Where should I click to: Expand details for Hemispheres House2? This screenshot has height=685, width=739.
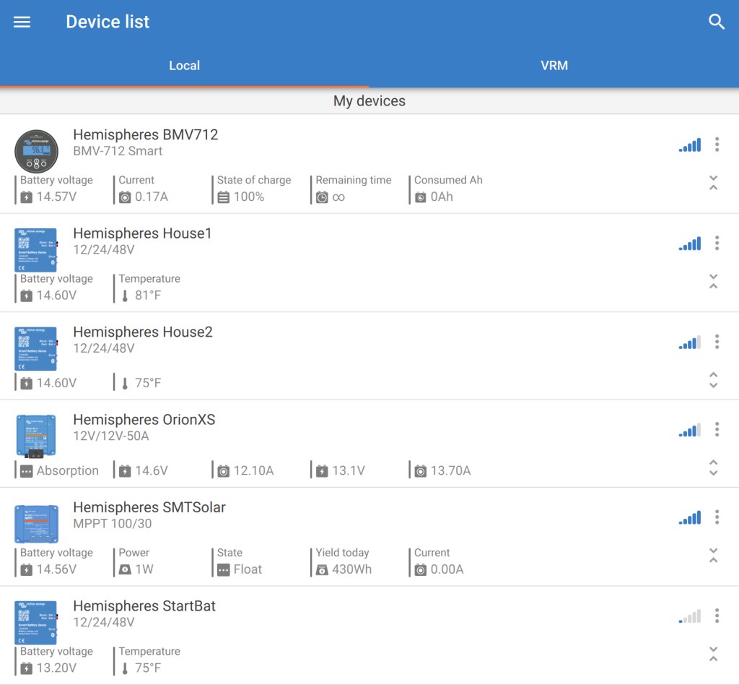713,380
